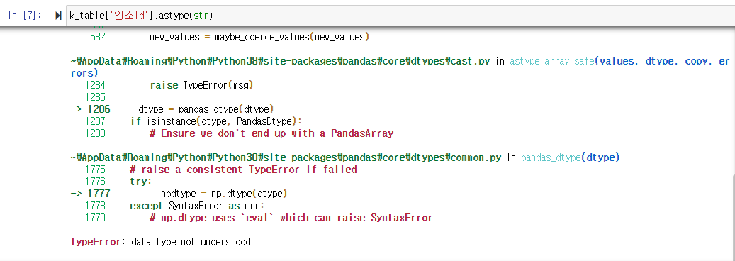Click traceback line 1286 dtype = pandas_dtype(dtype)
The width and height of the screenshot is (735, 261).
coord(172,109)
